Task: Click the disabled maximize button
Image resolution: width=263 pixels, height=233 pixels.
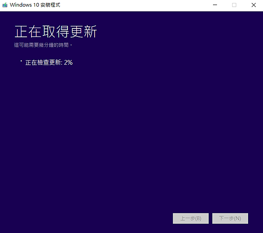Action: [x=234, y=5]
